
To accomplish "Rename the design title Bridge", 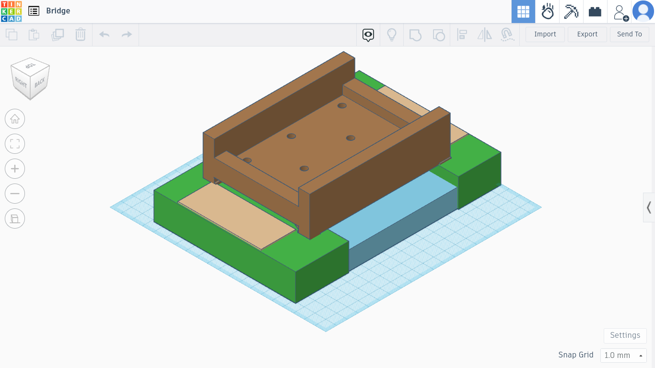I will [58, 11].
